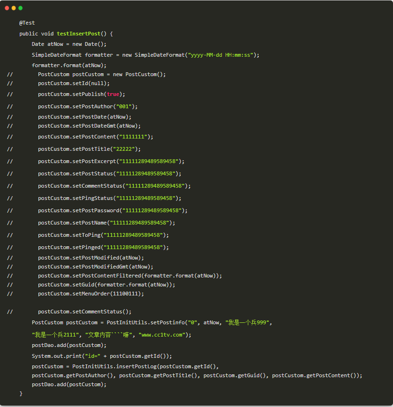Click the first postDao.add(postCustom) line

point(69,346)
